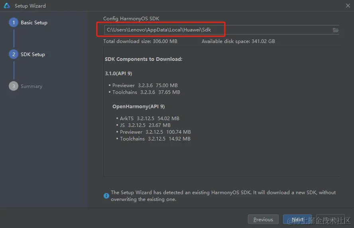
Task: Click the 'Config HarmonyOS SDK' label
Action: [x=131, y=18]
